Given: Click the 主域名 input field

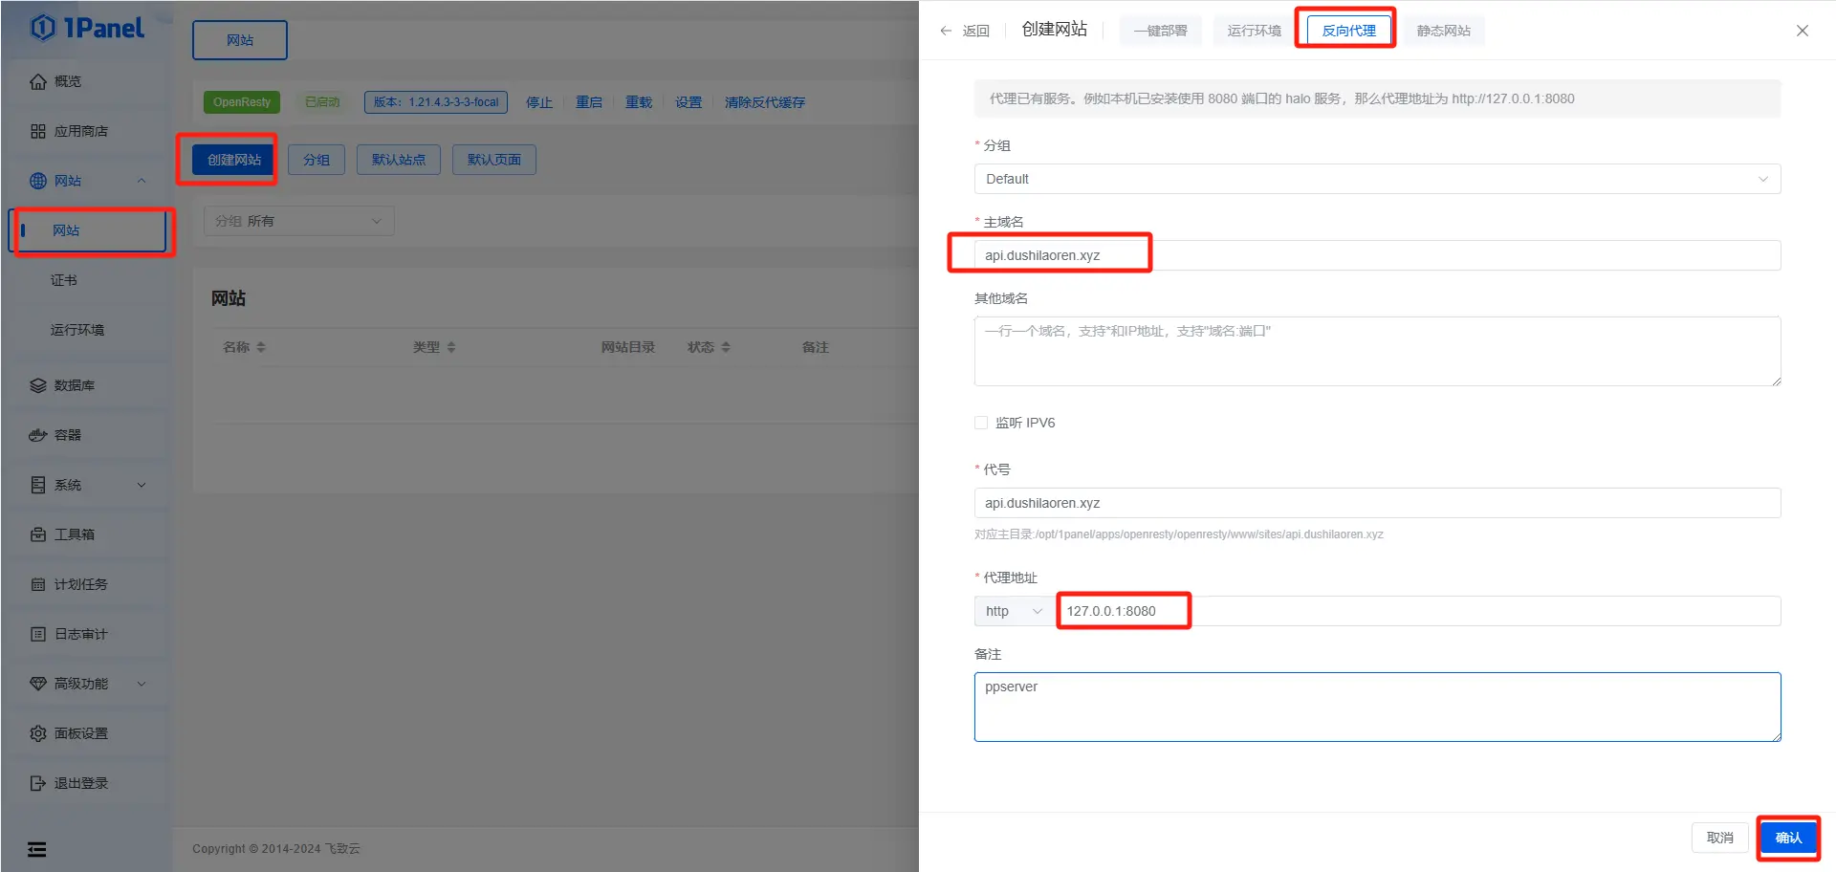Looking at the screenshot, I should [x=1377, y=255].
